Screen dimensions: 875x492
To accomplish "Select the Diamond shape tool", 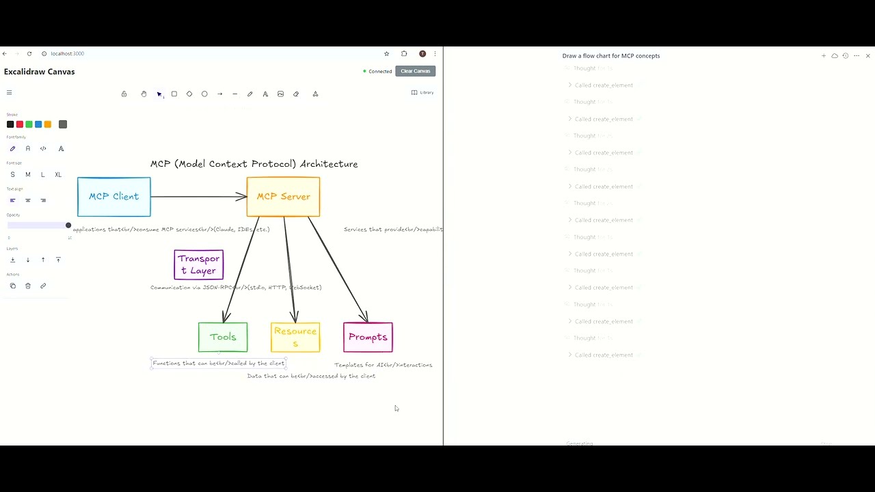I will pyautogui.click(x=189, y=94).
